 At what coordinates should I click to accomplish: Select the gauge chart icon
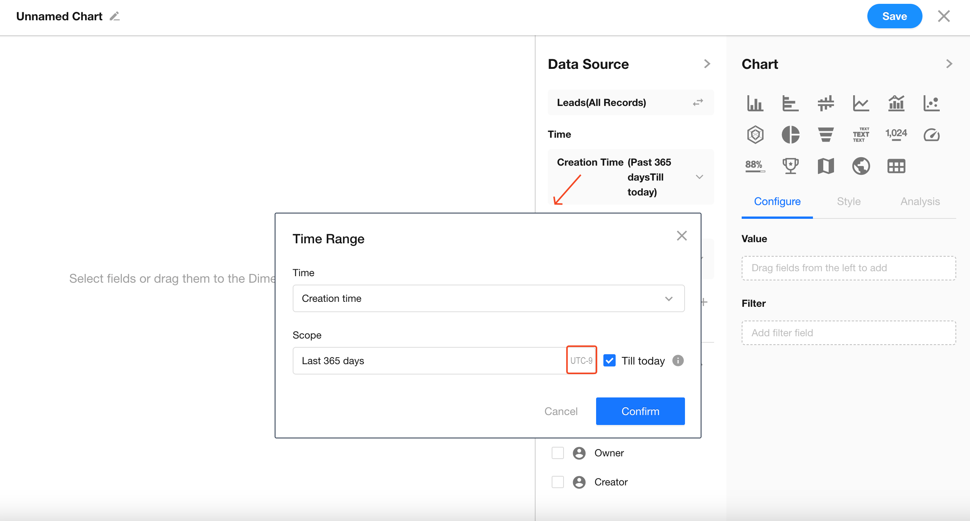click(x=931, y=134)
